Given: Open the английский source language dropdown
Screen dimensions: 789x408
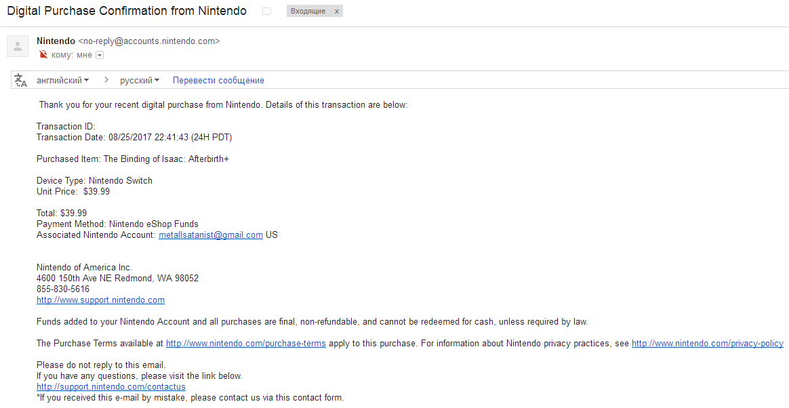Looking at the screenshot, I should tap(63, 80).
